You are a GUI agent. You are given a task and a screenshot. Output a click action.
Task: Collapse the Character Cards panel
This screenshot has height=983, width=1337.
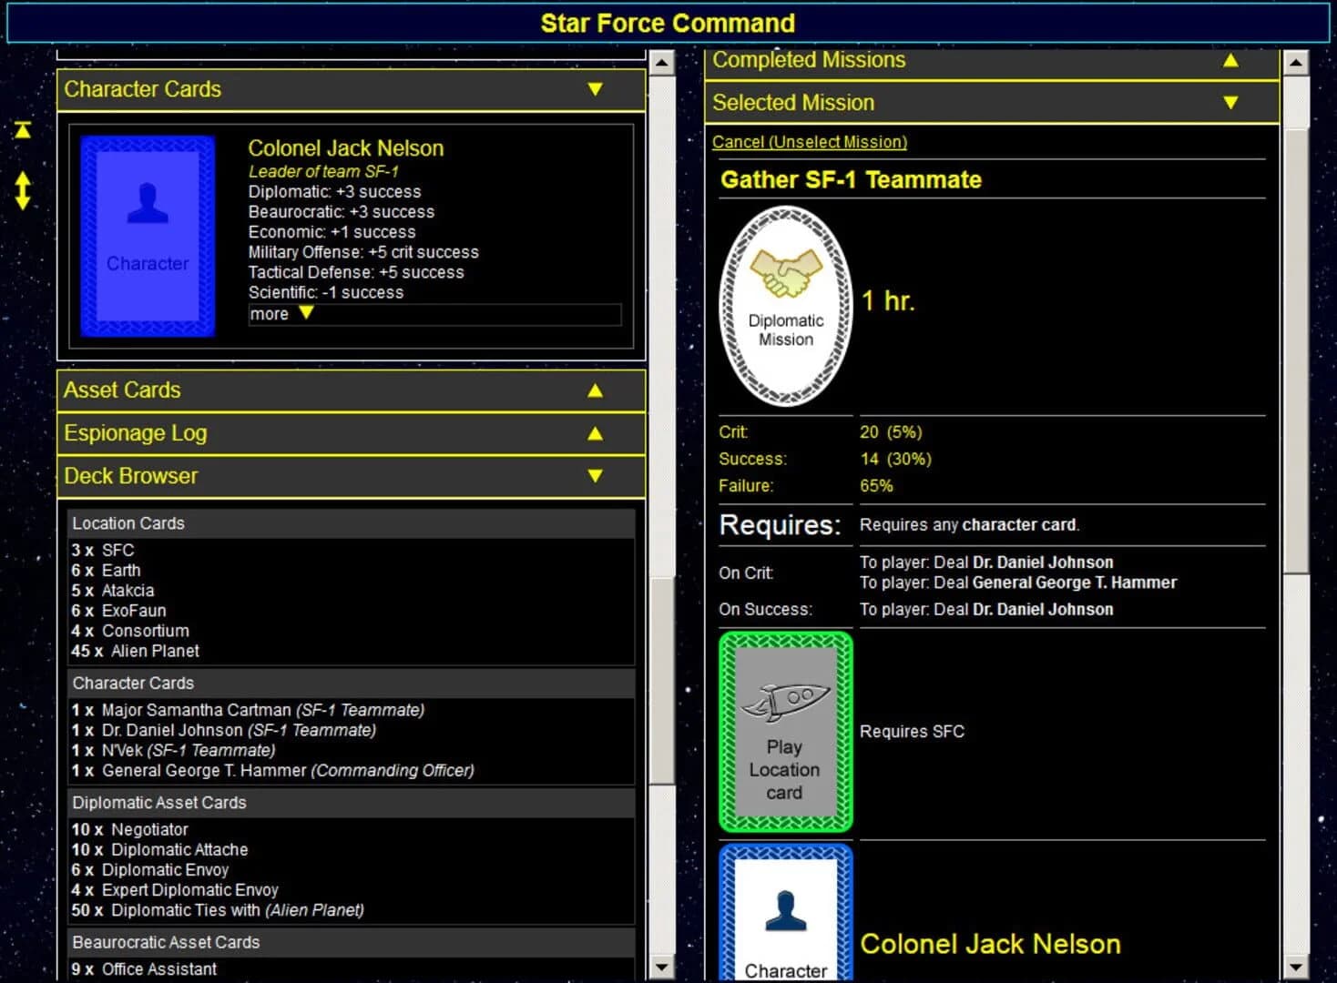pyautogui.click(x=595, y=89)
